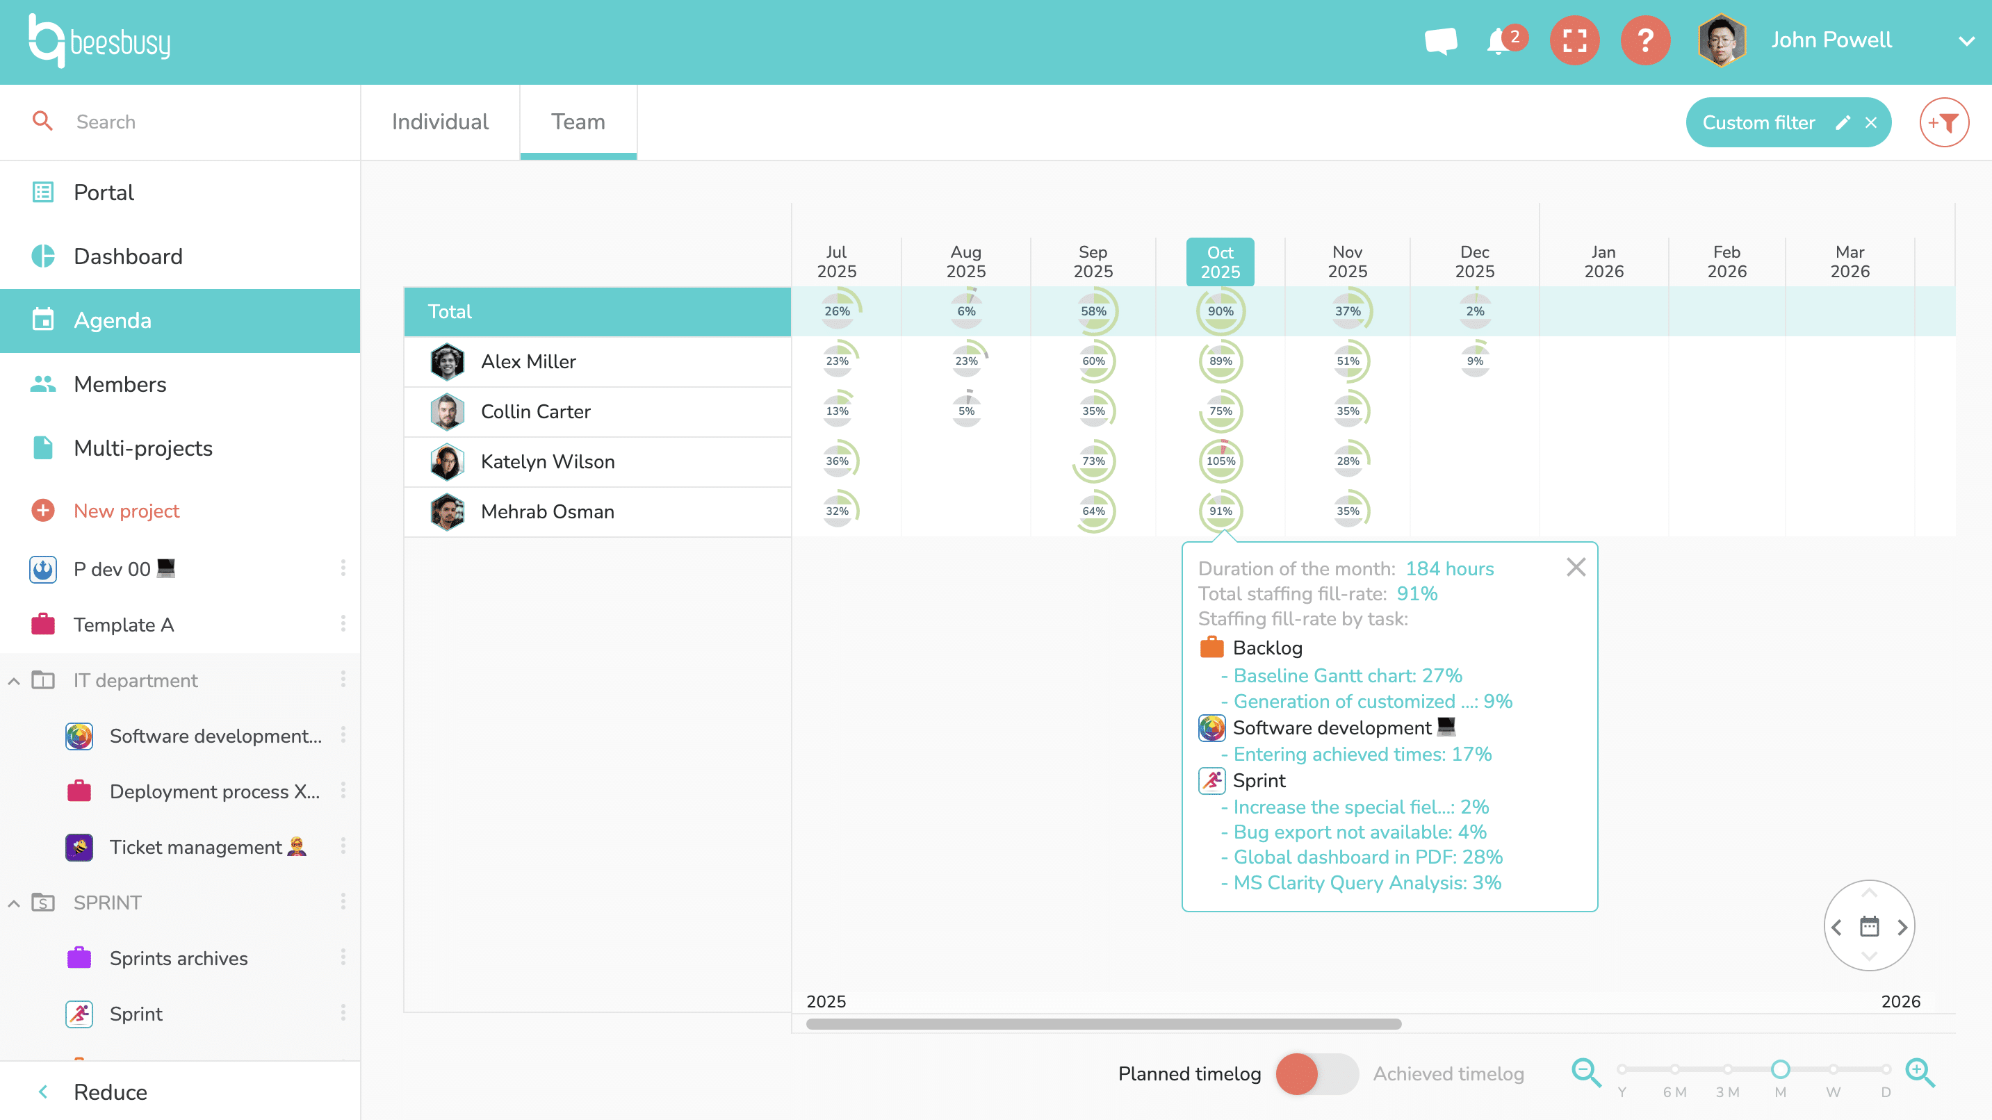
Task: Click Reduce to collapse the sidebar
Action: (110, 1092)
